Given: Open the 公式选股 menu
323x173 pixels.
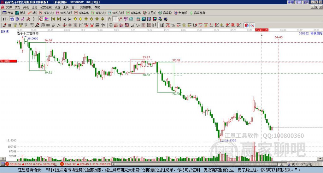Looking at the screenshot, I should coord(46,7).
